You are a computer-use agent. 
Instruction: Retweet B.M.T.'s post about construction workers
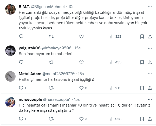pyautogui.click(x=51, y=37)
